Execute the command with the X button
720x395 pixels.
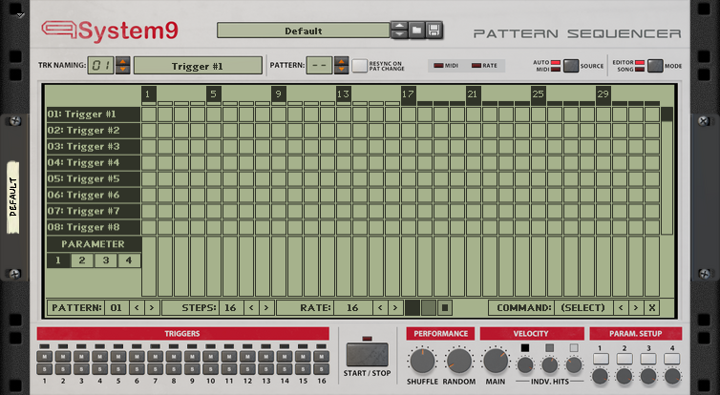(651, 308)
